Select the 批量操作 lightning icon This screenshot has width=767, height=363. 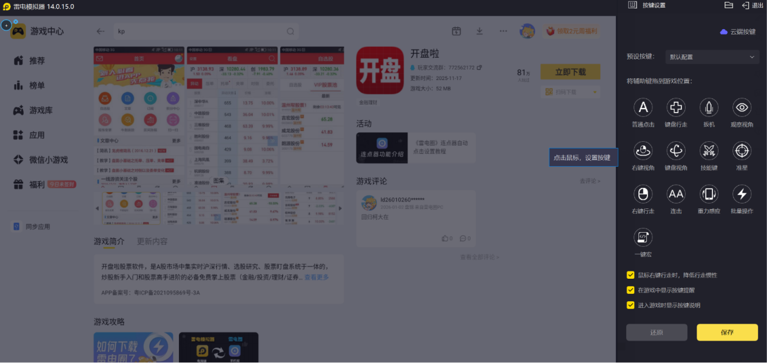point(742,194)
